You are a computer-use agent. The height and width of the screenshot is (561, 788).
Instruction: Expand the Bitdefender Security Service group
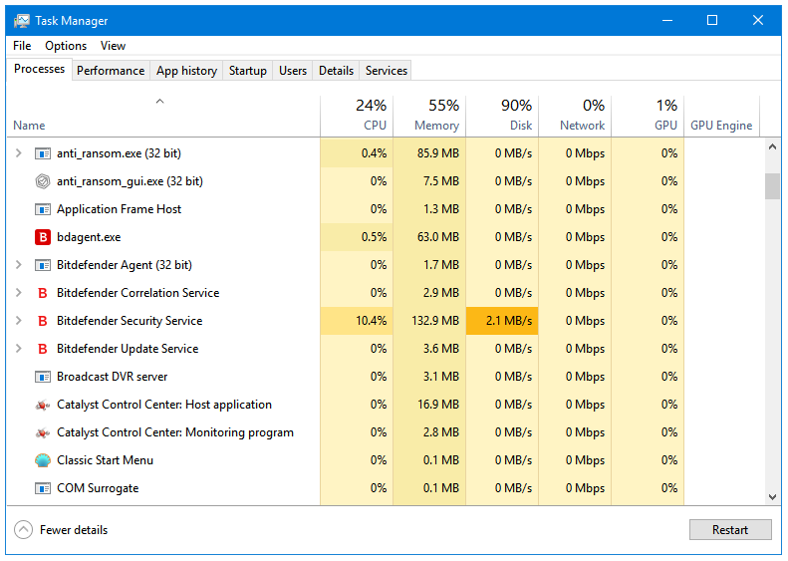point(19,320)
